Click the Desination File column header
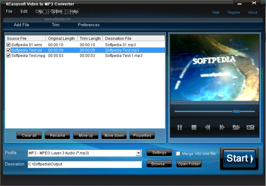266x186 pixels. pos(134,39)
